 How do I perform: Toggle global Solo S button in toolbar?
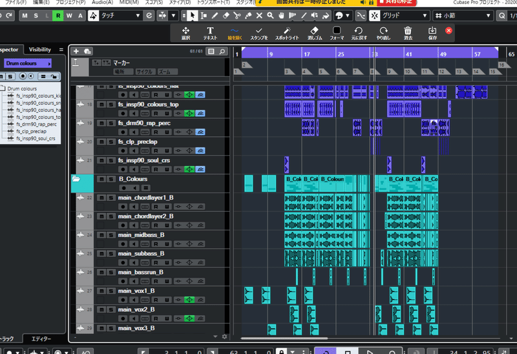click(36, 16)
